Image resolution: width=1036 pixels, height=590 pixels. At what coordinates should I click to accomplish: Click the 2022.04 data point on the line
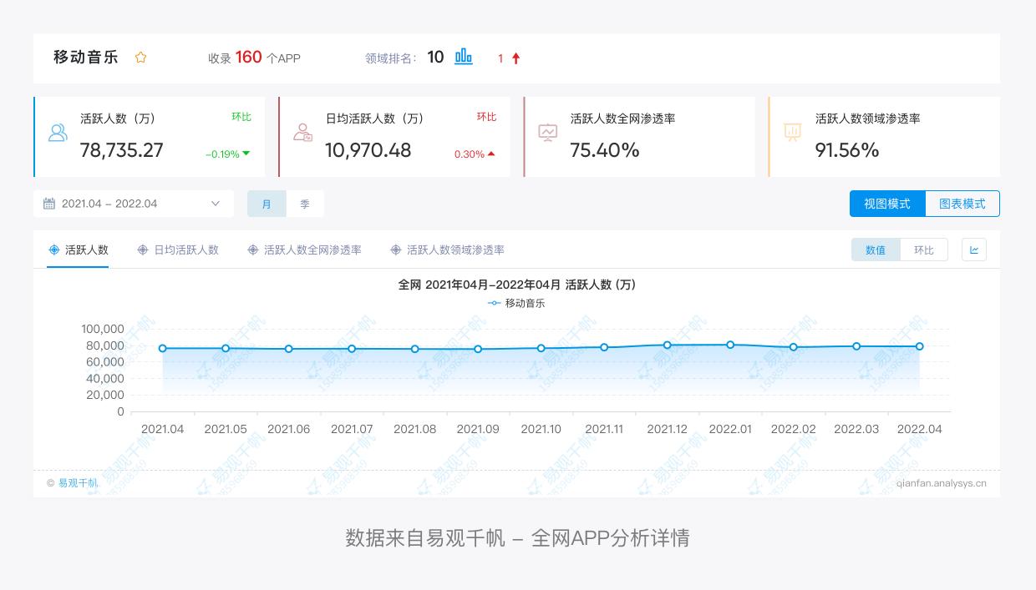pyautogui.click(x=920, y=346)
